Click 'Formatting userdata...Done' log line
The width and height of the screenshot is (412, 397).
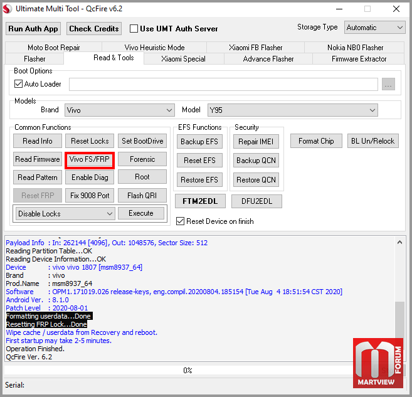(49, 316)
